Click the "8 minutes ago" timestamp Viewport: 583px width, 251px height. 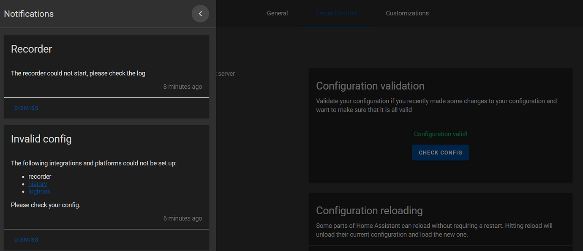tap(183, 87)
